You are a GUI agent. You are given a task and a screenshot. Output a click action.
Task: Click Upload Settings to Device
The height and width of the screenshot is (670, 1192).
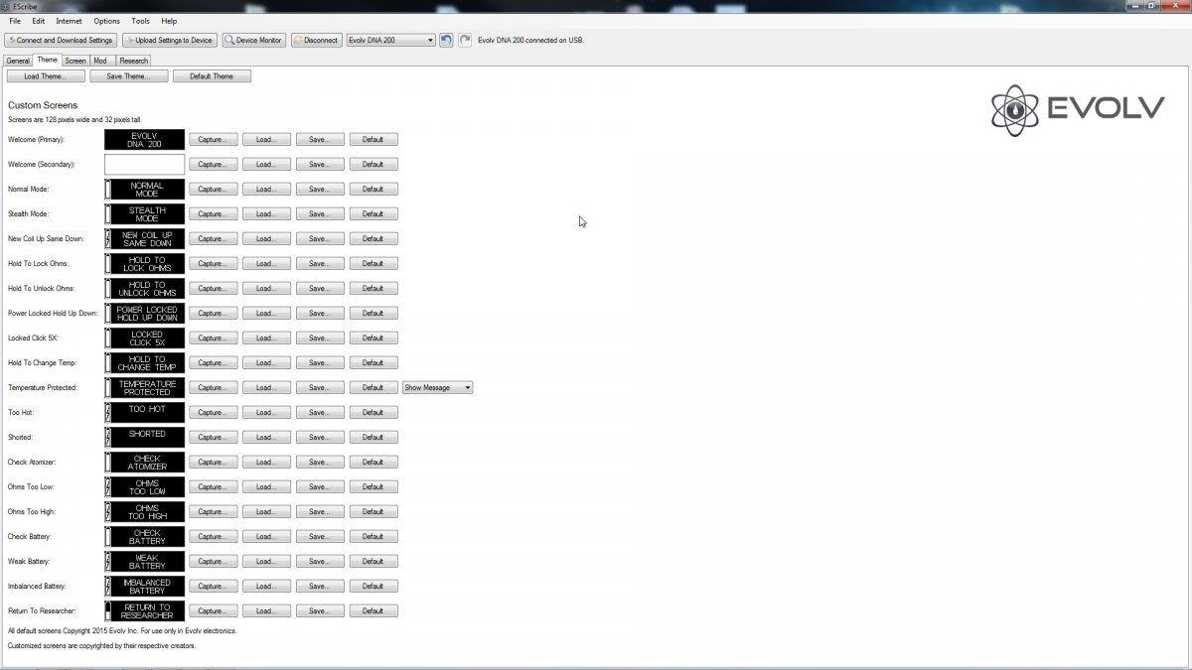(169, 41)
